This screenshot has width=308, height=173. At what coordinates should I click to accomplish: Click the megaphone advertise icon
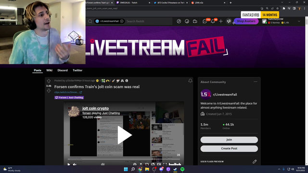tap(229, 21)
